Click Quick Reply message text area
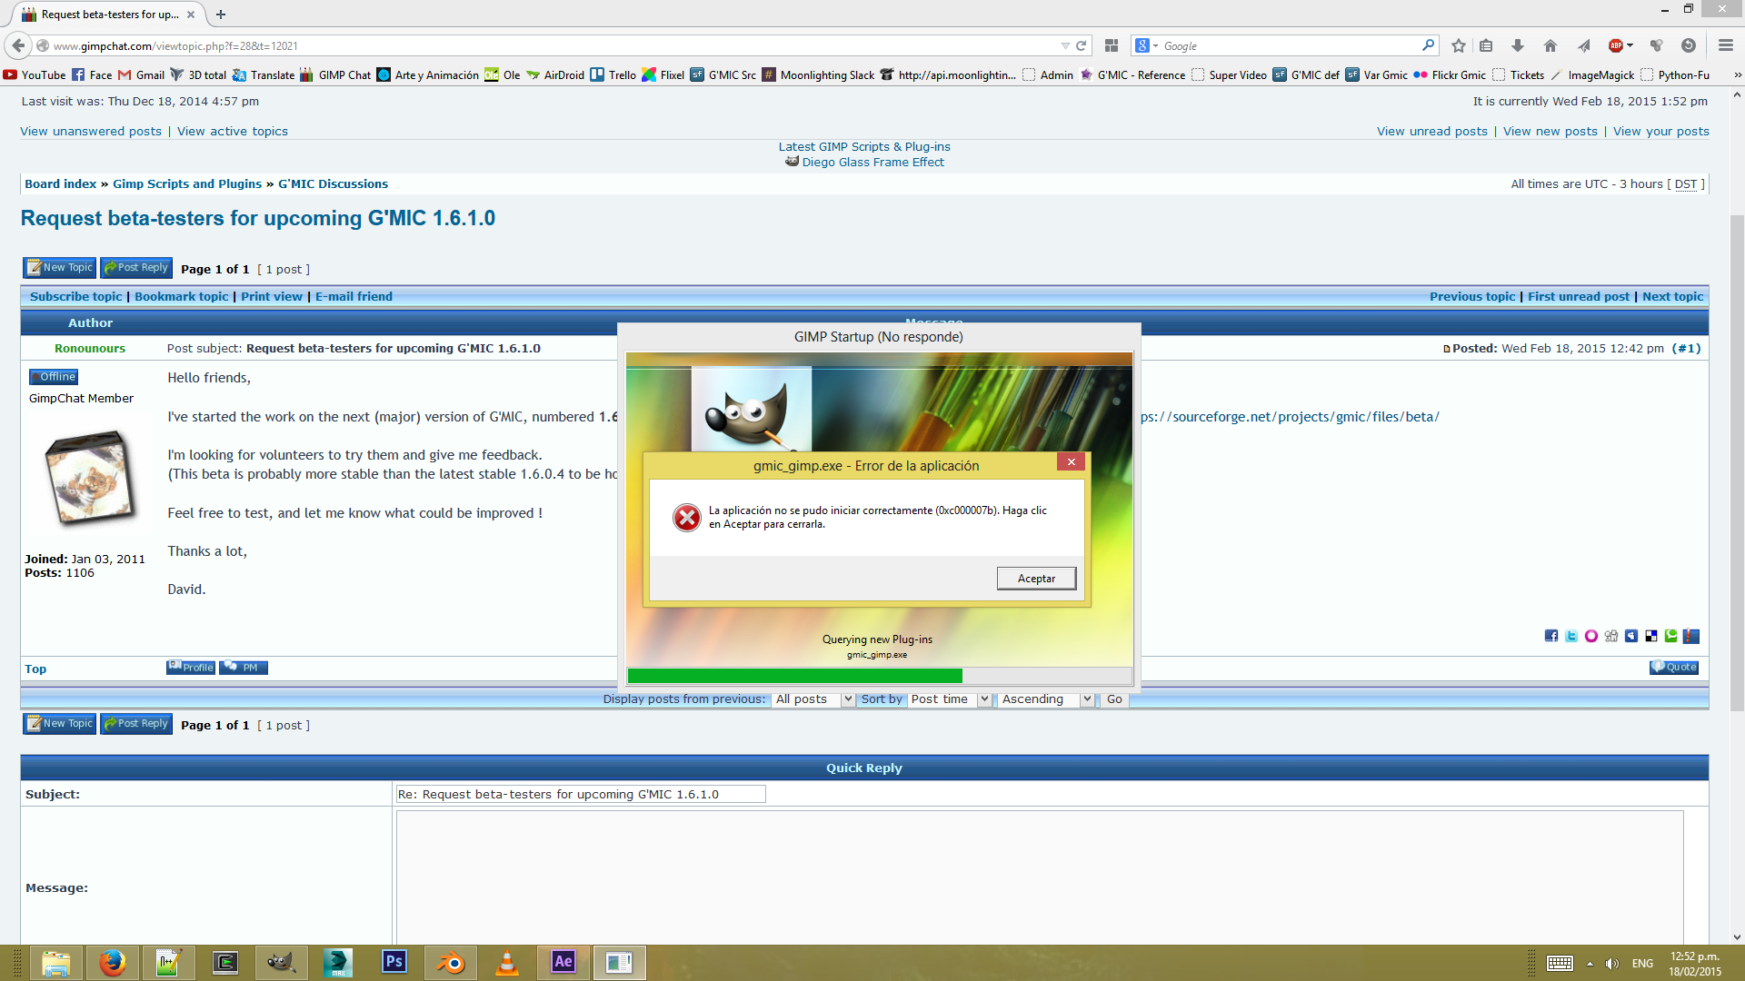 (x=1040, y=877)
